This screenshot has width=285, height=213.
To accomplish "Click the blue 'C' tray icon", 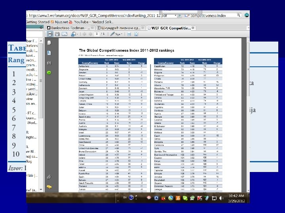I will point(156,198).
